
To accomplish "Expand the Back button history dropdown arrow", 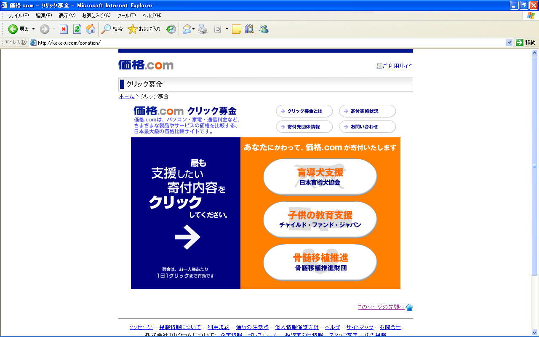I will tap(34, 29).
